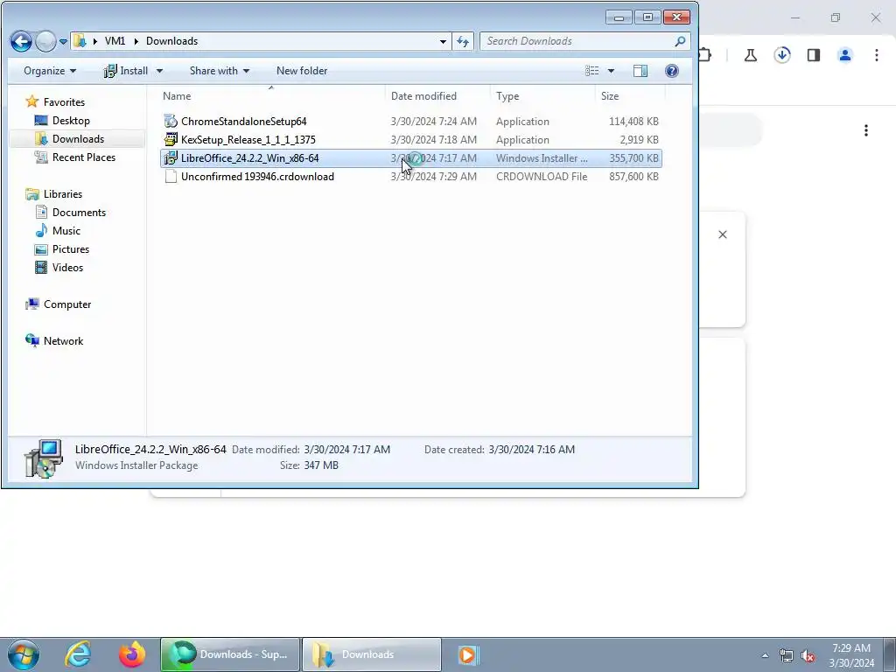The image size is (896, 672).
Task: Click the CRDOWNLOAD File type cell
Action: tap(542, 177)
